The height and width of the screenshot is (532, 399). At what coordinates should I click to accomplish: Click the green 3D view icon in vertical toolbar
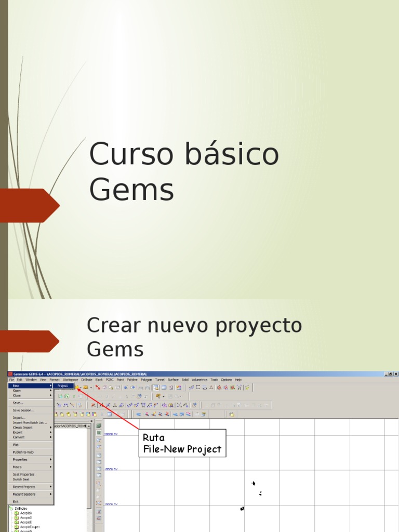click(99, 426)
